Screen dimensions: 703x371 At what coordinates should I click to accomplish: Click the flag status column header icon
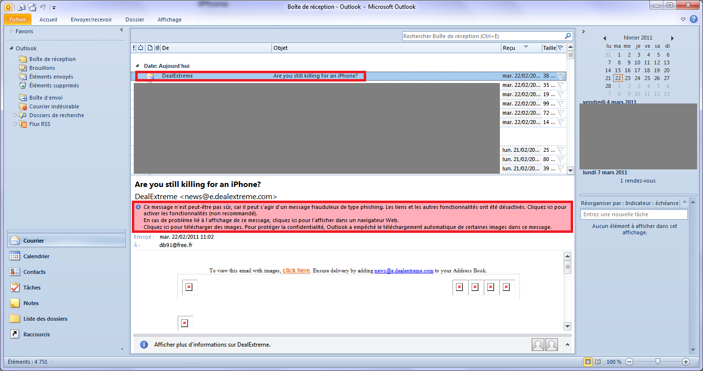pos(560,48)
